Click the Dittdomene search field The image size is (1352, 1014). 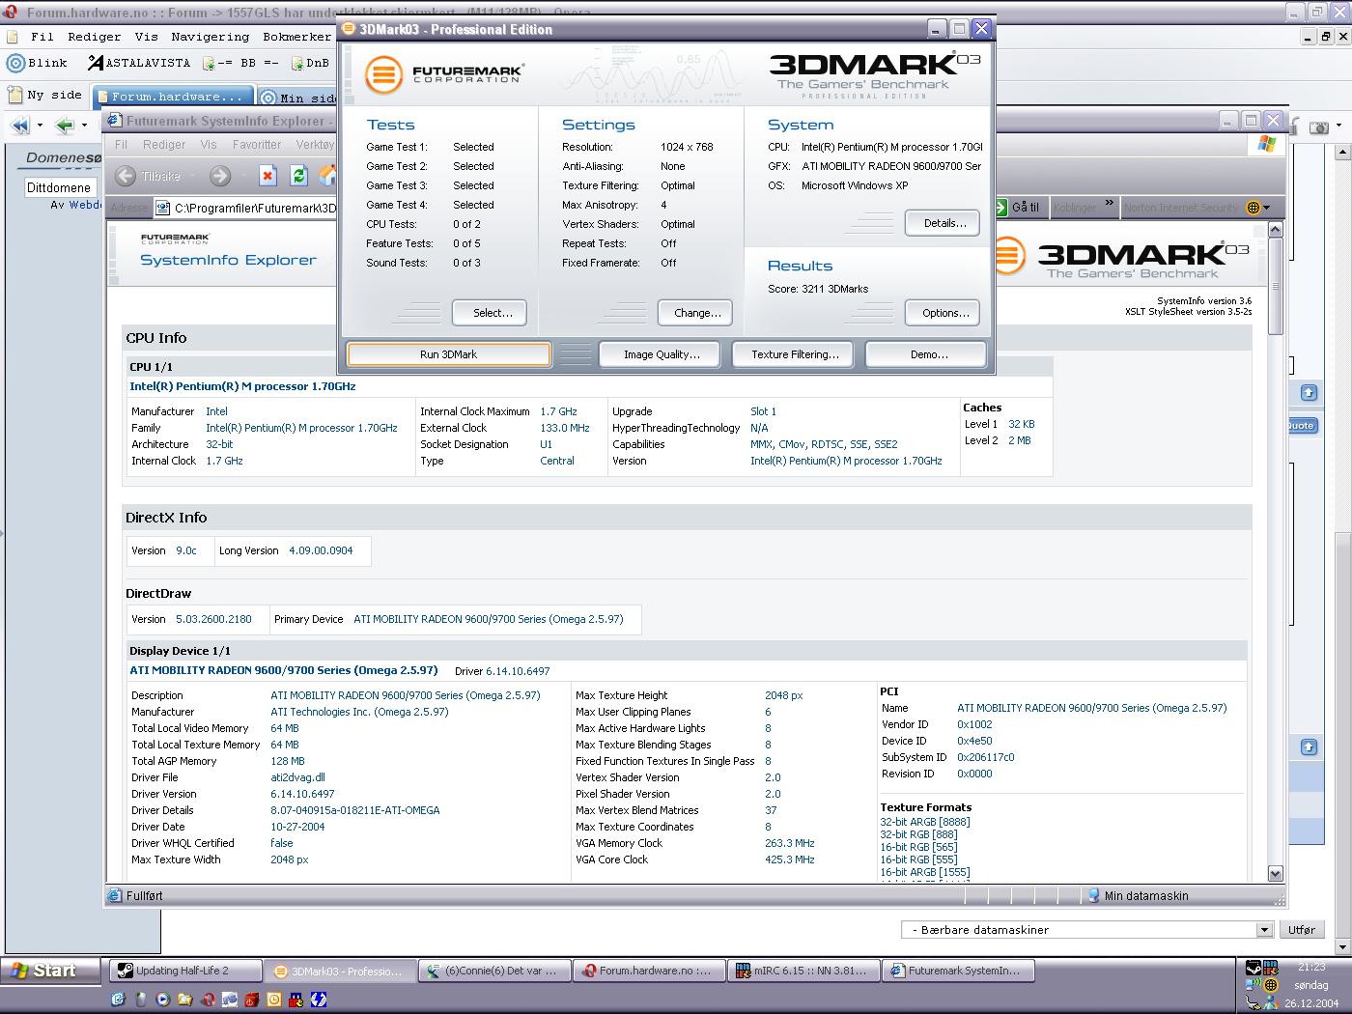(x=60, y=187)
